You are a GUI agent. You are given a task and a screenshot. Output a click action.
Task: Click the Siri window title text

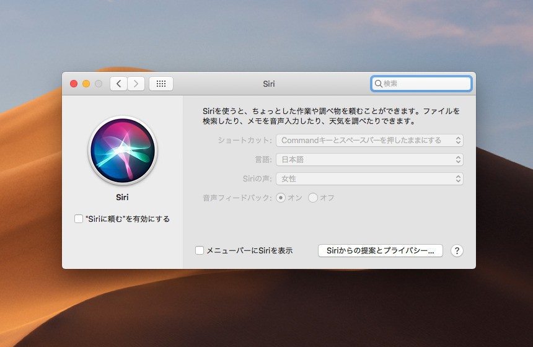[268, 84]
